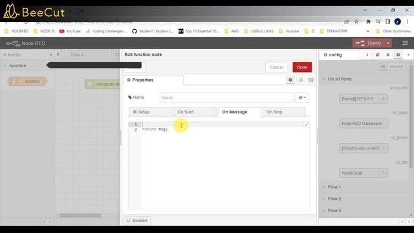Image resolution: width=414 pixels, height=233 pixels.
Task: Open the NODE JS bookmarks folder
Action: pyautogui.click(x=44, y=31)
